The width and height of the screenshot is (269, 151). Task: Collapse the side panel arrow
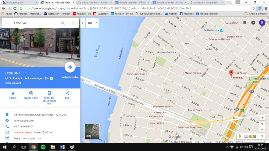tap(83, 23)
